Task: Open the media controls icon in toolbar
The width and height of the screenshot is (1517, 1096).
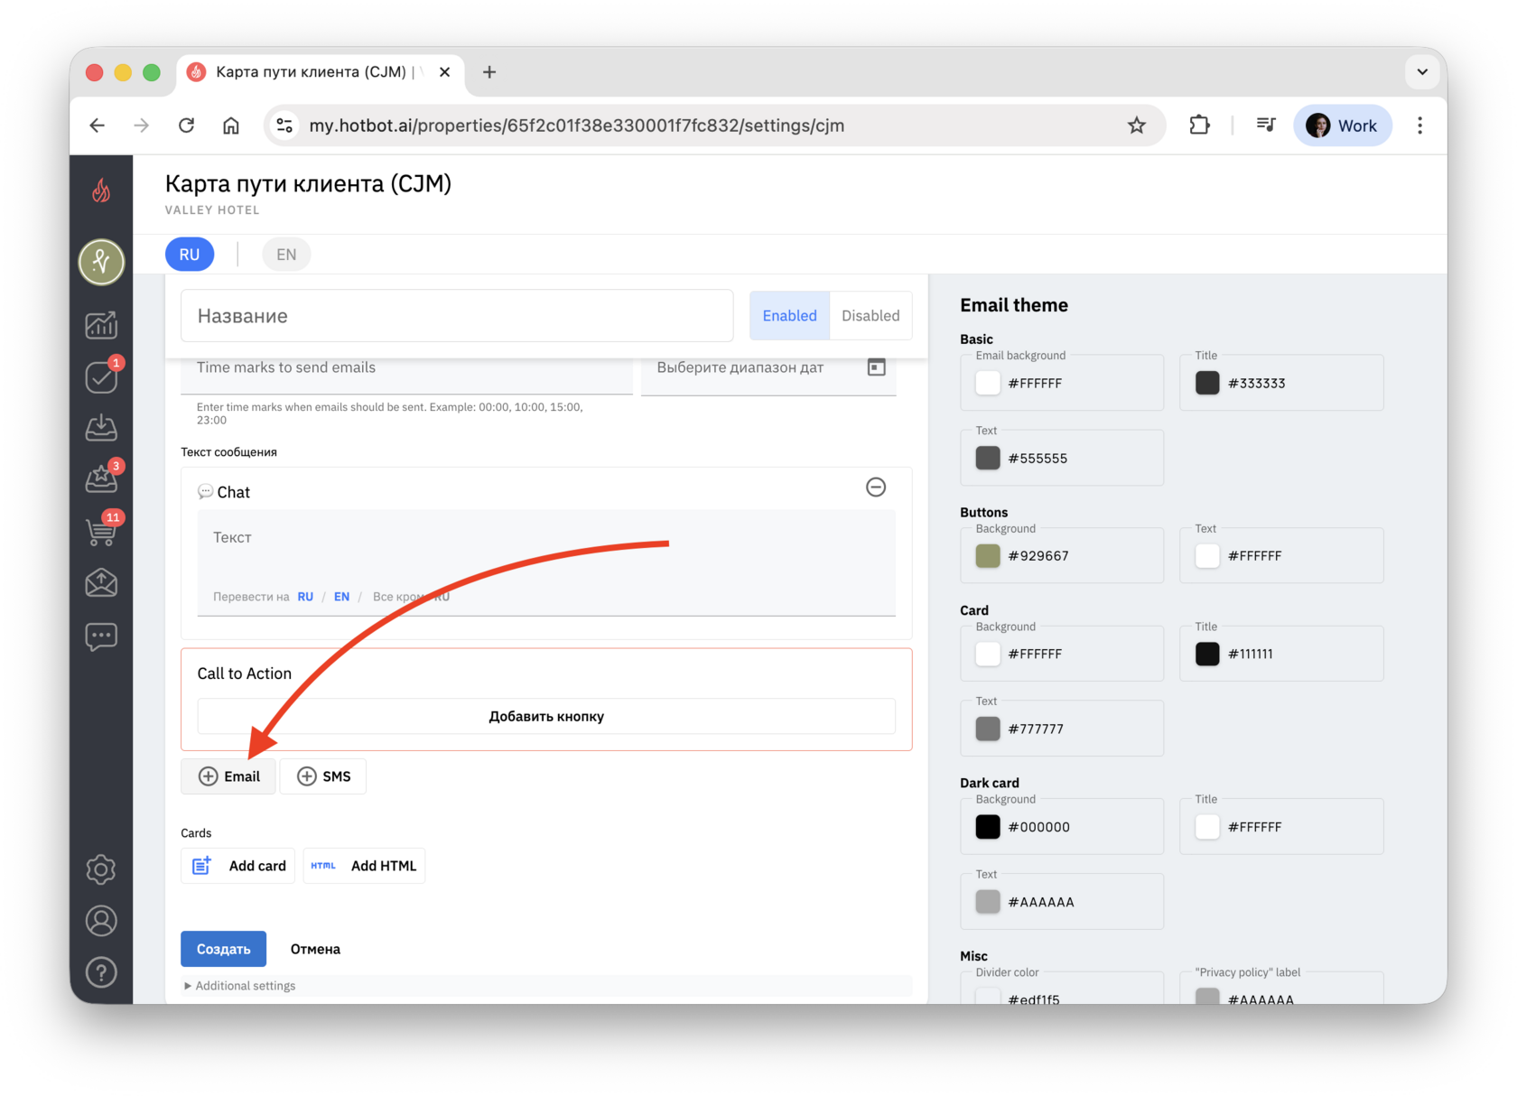Action: pos(1266,125)
